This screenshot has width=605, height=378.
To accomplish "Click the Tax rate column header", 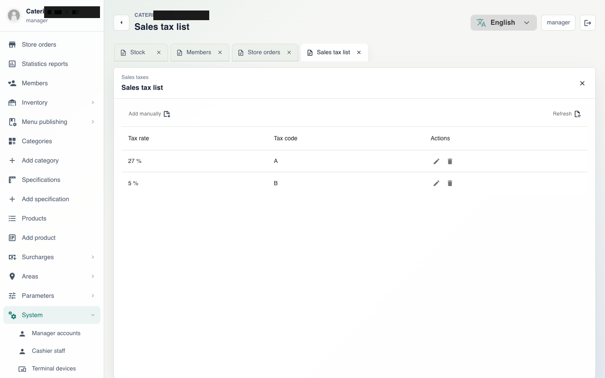I will pyautogui.click(x=139, y=138).
